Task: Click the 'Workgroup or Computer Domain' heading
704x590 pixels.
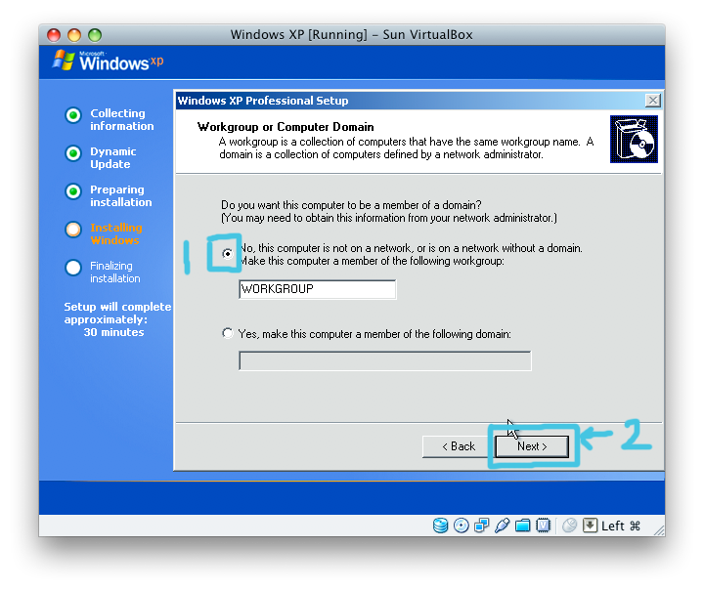Action: [x=286, y=127]
